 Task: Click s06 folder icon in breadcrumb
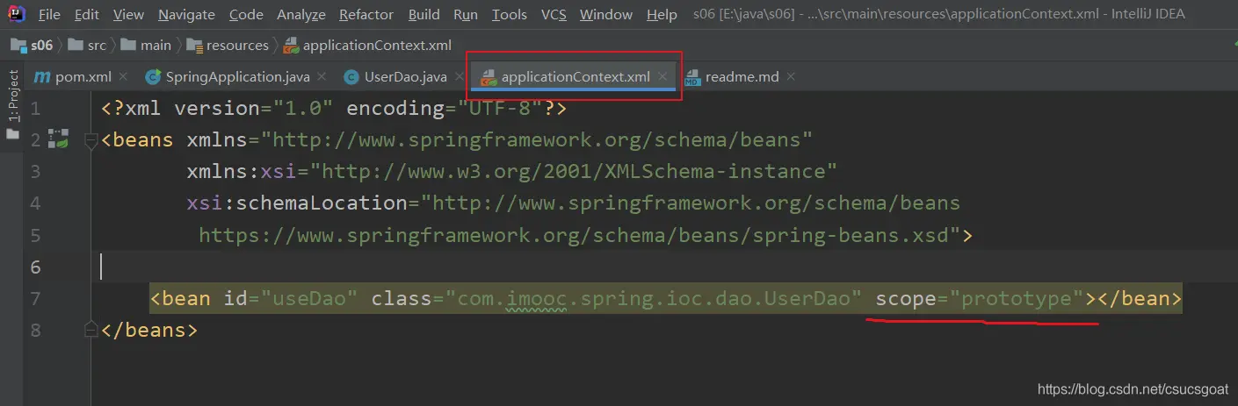tap(18, 45)
